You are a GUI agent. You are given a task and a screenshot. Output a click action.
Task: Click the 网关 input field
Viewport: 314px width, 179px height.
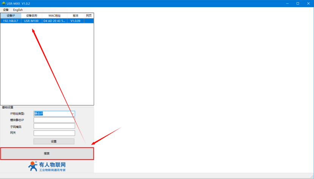tap(54, 133)
